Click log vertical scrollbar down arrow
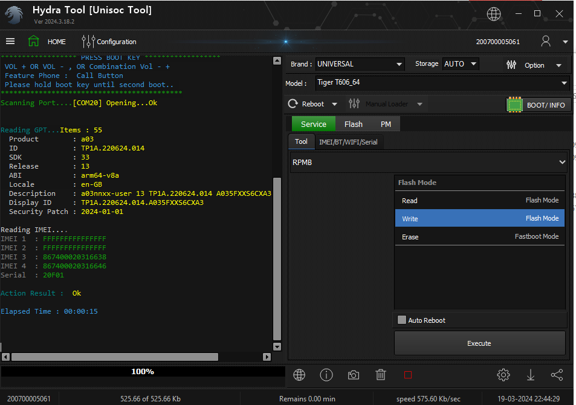Image resolution: width=576 pixels, height=405 pixels. pyautogui.click(x=277, y=346)
